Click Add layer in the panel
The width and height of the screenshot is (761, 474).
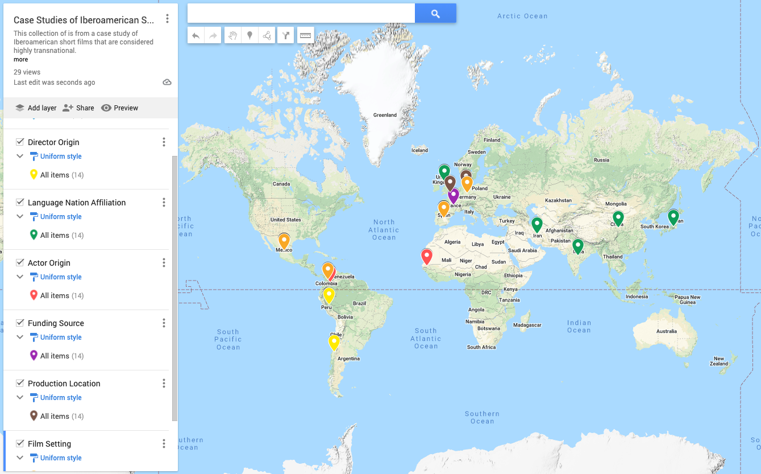tap(36, 108)
